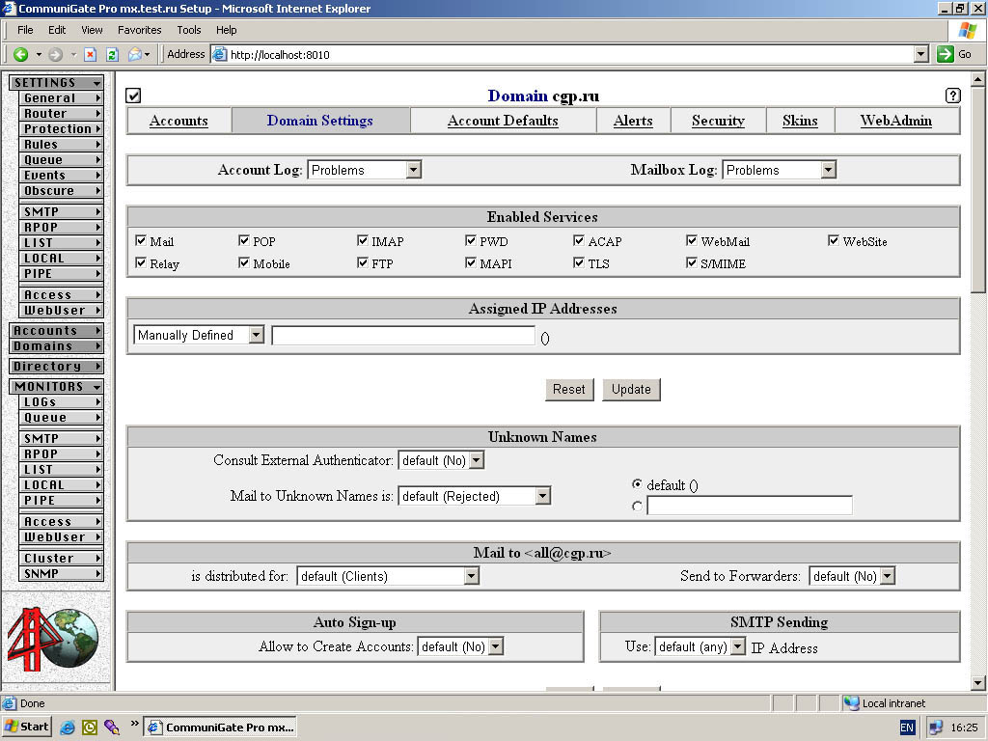988x741 pixels.
Task: Open the SMTP Sending Use dropdown
Action: (x=700, y=646)
